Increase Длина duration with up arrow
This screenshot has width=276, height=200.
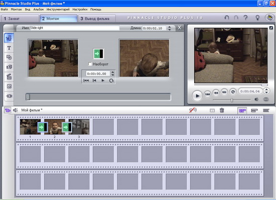click(169, 27)
